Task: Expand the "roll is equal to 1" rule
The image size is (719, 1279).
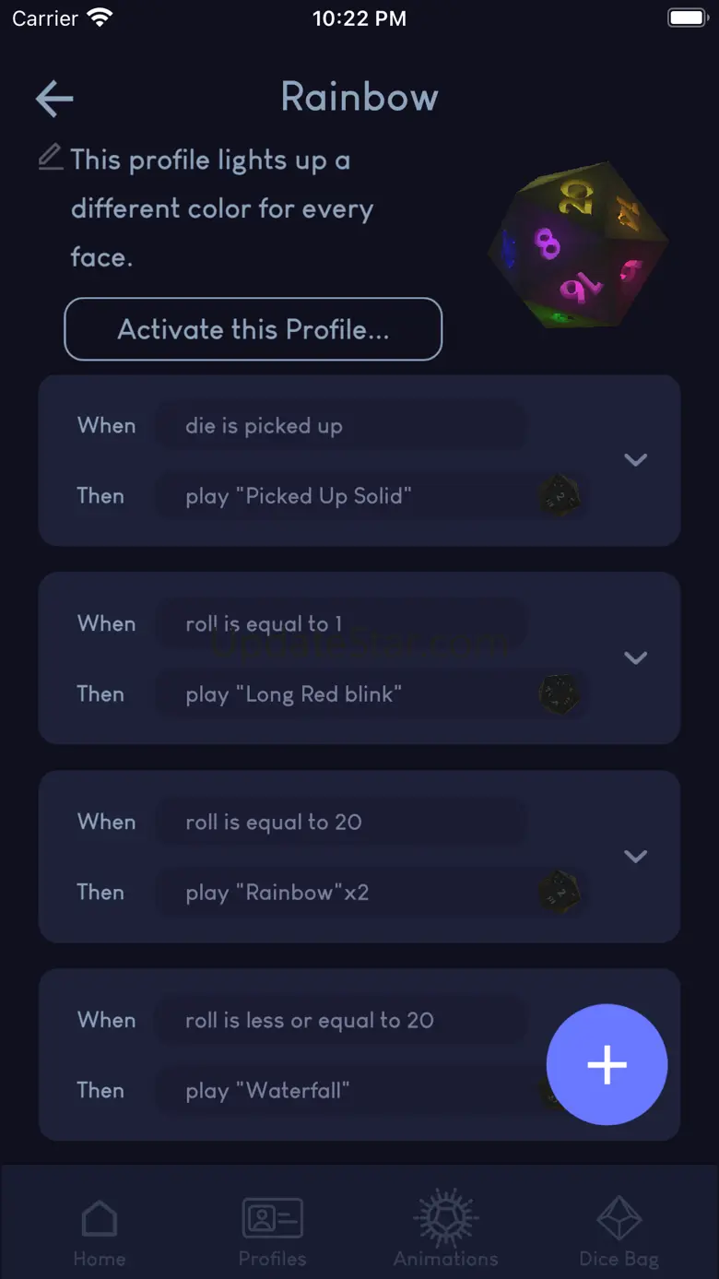Action: 635,657
